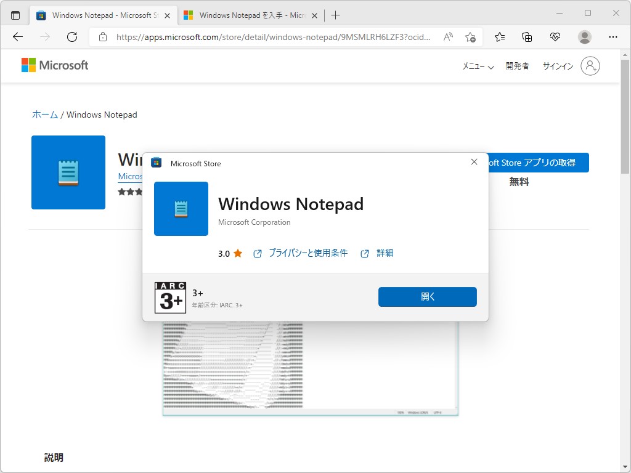Activate the Read aloud icon in address bar
This screenshot has height=473, width=631.
pyautogui.click(x=448, y=37)
